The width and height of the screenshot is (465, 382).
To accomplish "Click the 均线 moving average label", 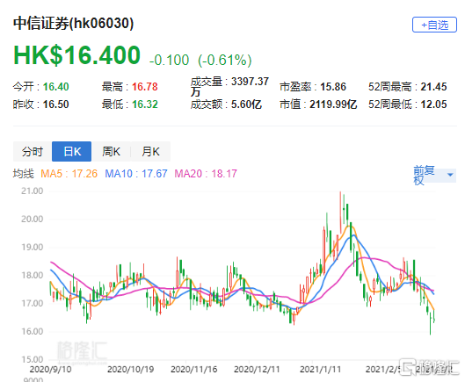I will (x=24, y=173).
